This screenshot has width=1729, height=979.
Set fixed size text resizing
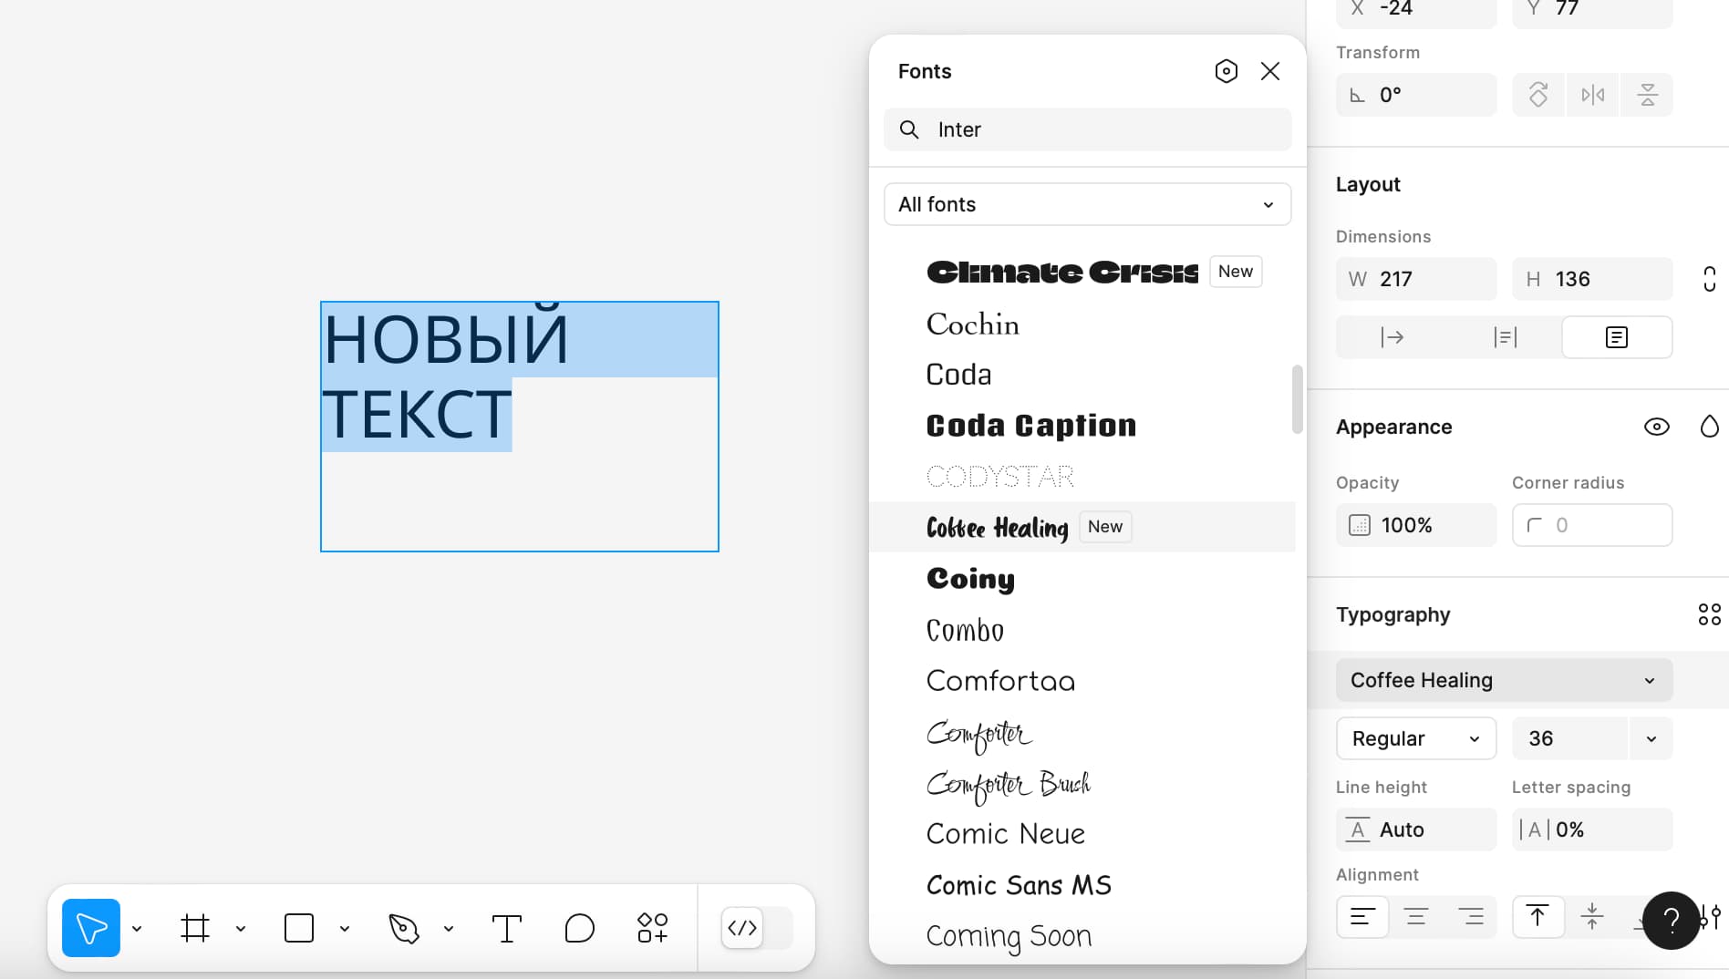(x=1617, y=337)
